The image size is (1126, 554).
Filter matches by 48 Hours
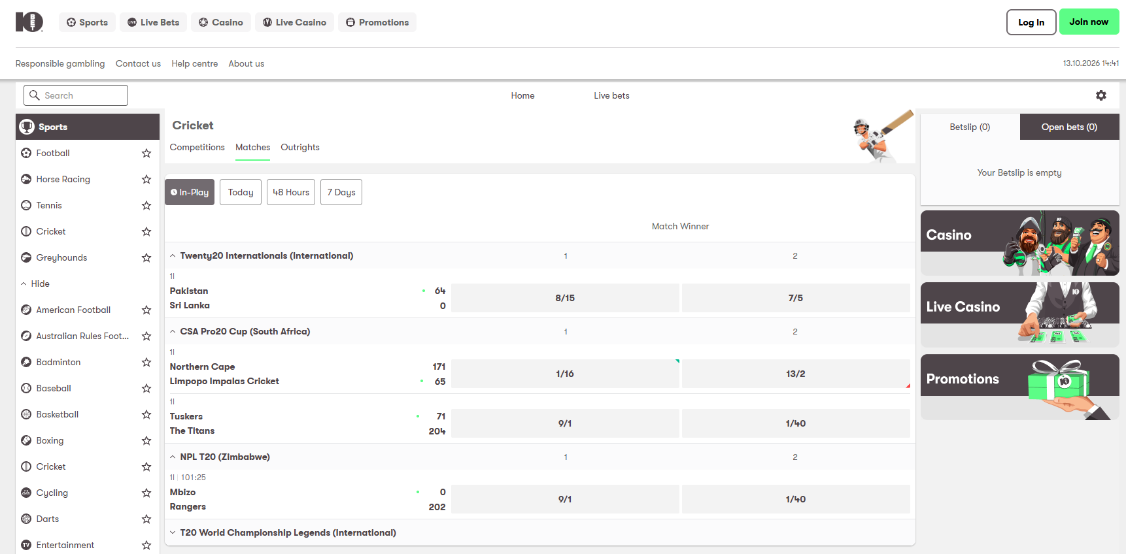click(291, 192)
